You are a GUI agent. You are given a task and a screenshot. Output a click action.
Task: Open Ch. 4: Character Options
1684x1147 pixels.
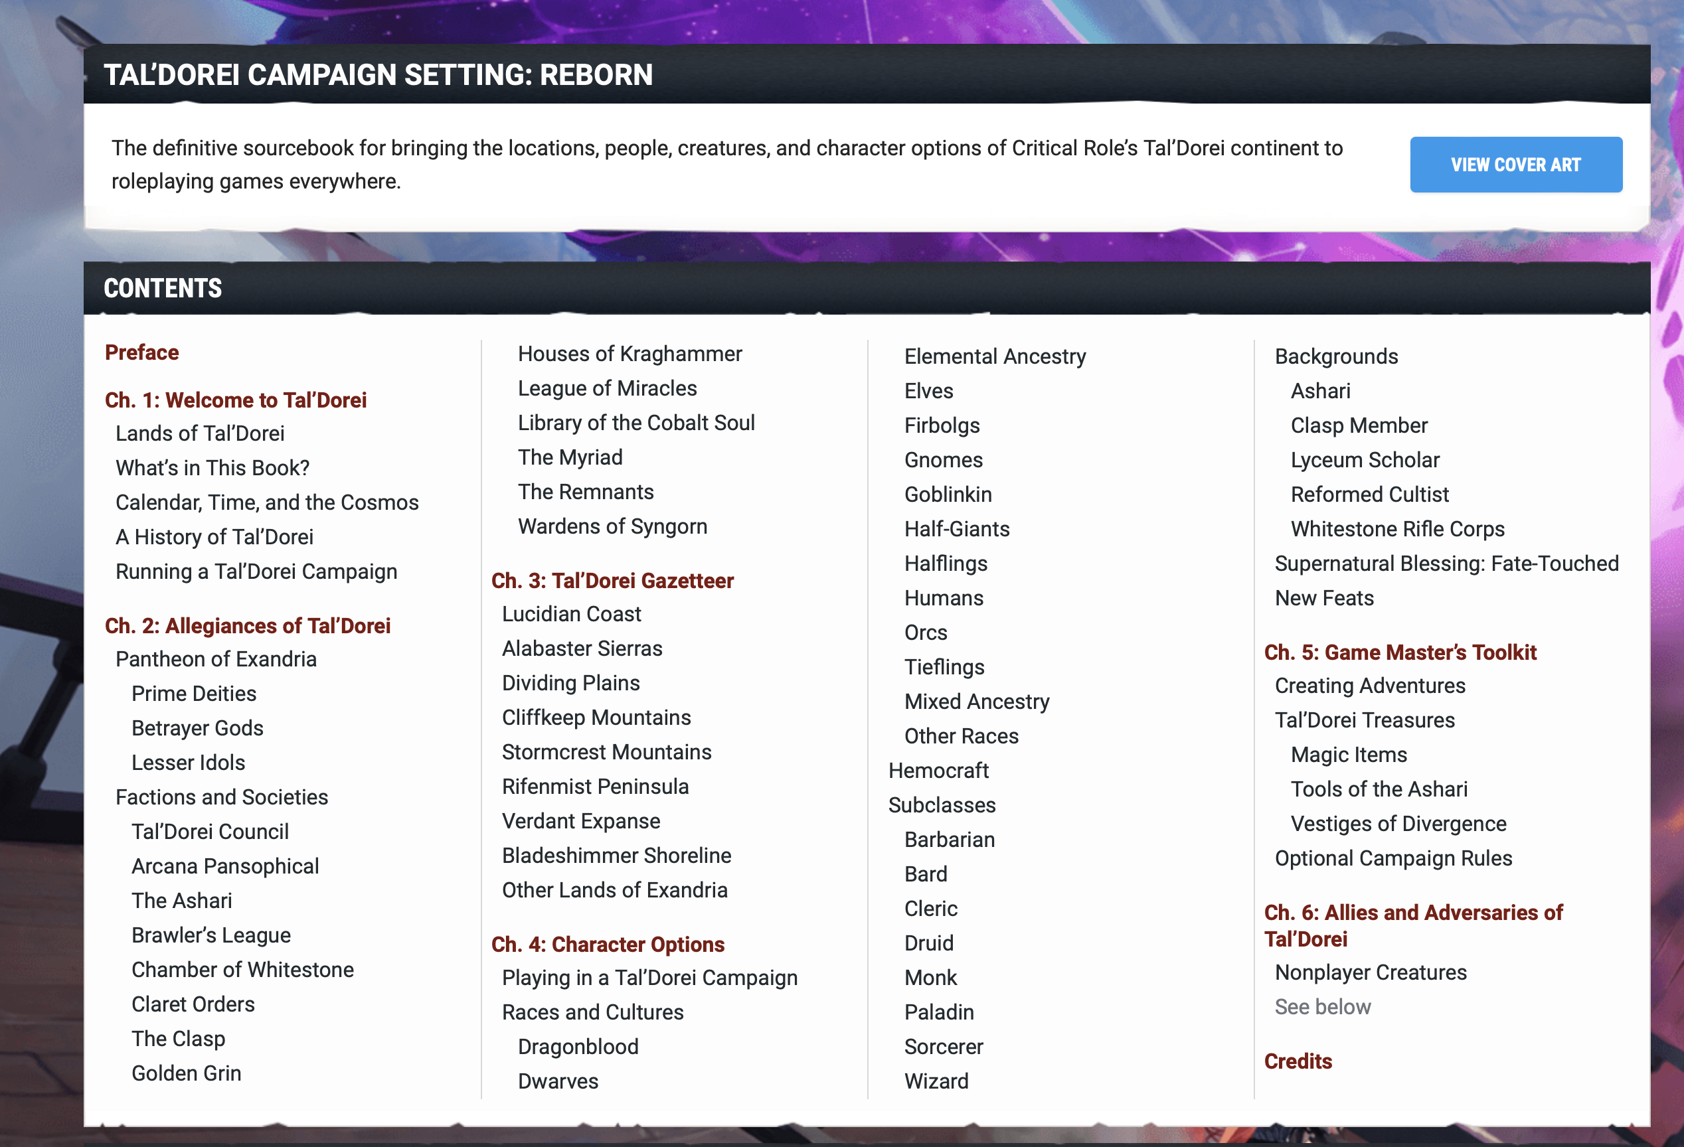coord(608,945)
